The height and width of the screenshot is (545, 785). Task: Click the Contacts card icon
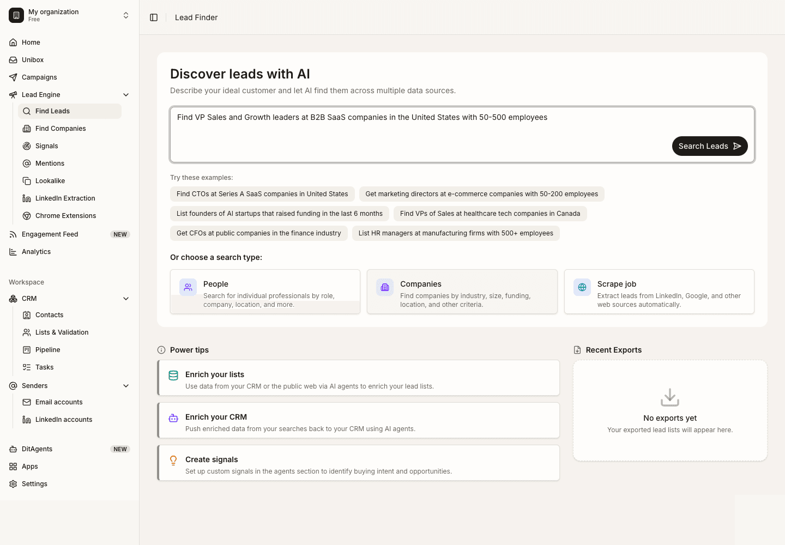tap(27, 315)
